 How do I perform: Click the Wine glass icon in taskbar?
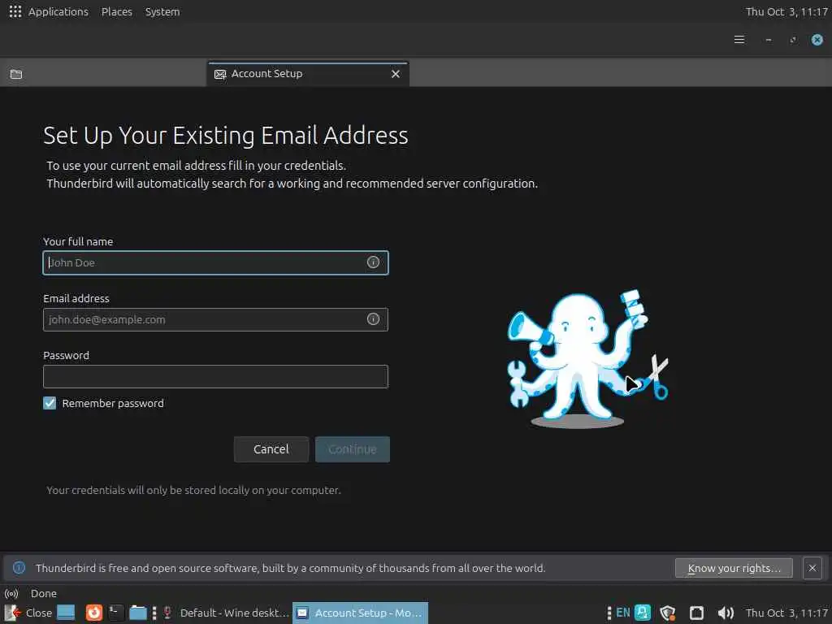pos(167,613)
